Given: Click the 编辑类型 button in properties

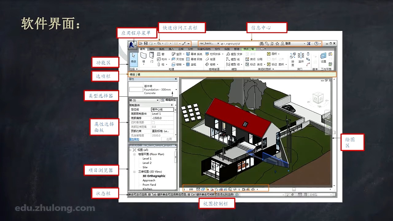Looking at the screenshot, I should coord(169,100).
